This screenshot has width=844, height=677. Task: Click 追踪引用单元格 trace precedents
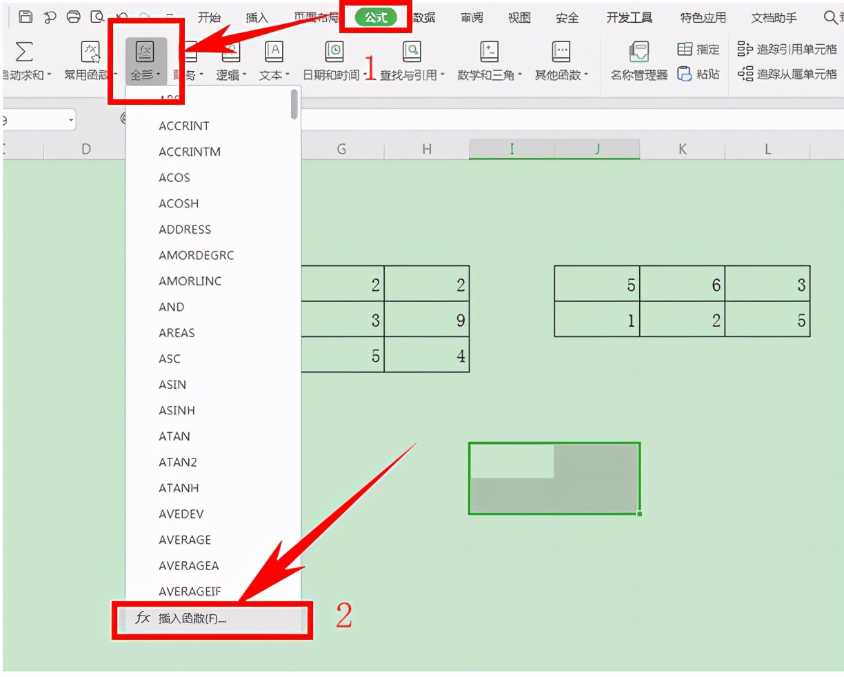[787, 49]
